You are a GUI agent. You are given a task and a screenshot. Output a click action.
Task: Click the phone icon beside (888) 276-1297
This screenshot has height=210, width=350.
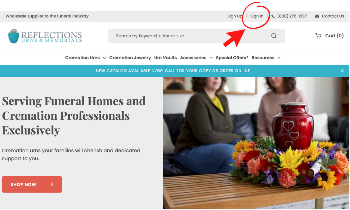[273, 16]
